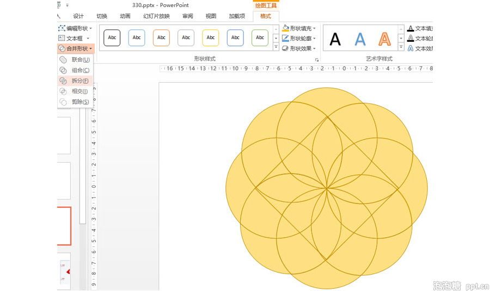This screenshot has height=291, width=490.
Task: Apply the black outline Abc shape style
Action: (x=112, y=38)
